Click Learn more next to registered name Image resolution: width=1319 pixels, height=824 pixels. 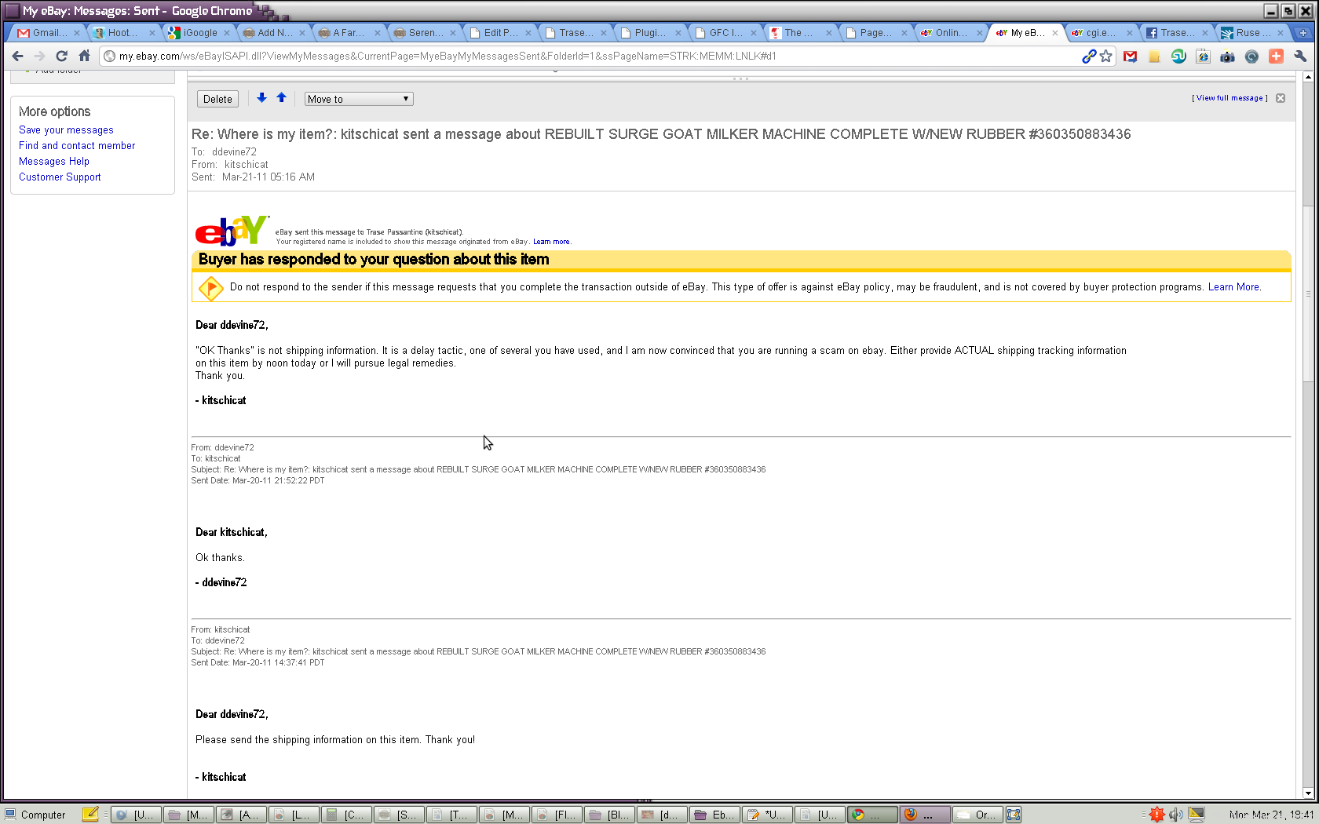coord(551,242)
